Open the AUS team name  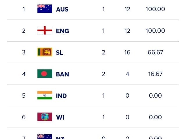coord(62,9)
